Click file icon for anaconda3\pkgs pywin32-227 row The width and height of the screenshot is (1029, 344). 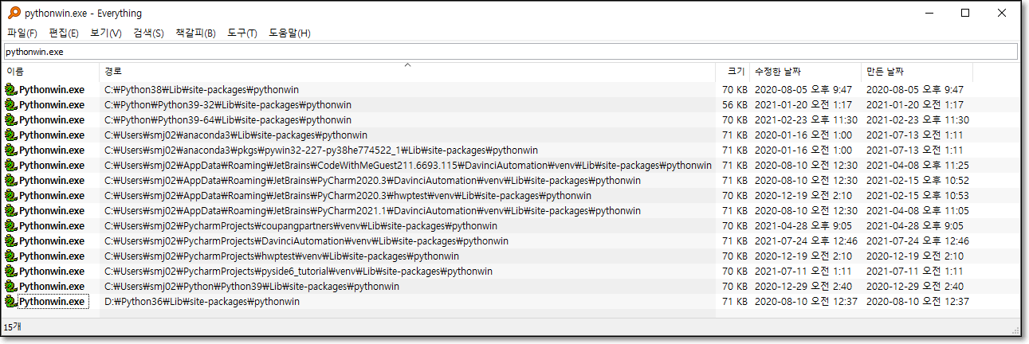pos(10,150)
